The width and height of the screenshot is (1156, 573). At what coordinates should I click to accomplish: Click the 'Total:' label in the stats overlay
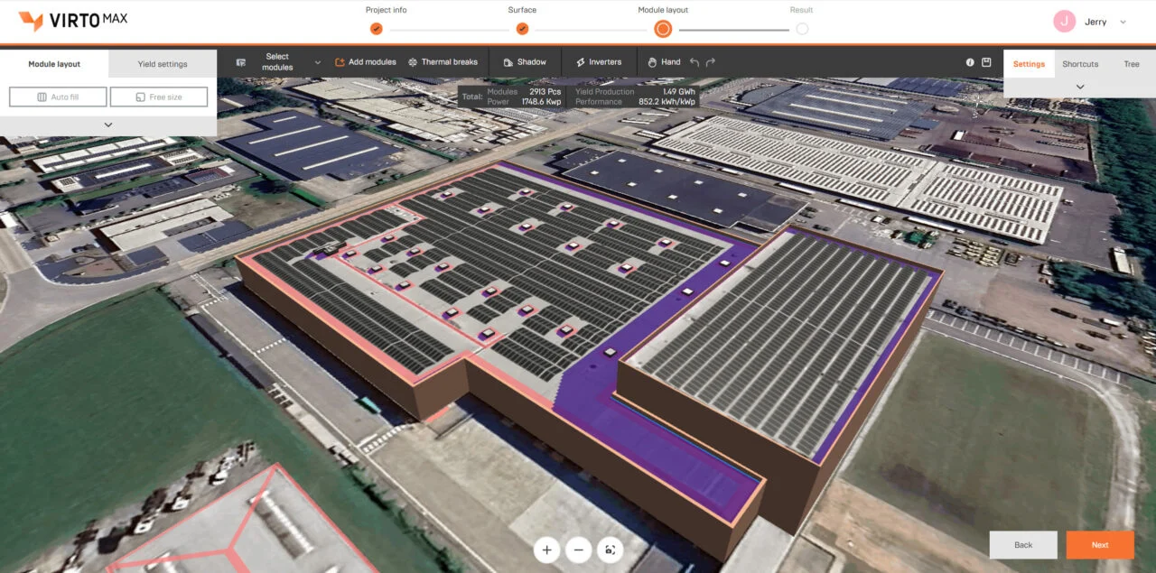[x=472, y=97]
